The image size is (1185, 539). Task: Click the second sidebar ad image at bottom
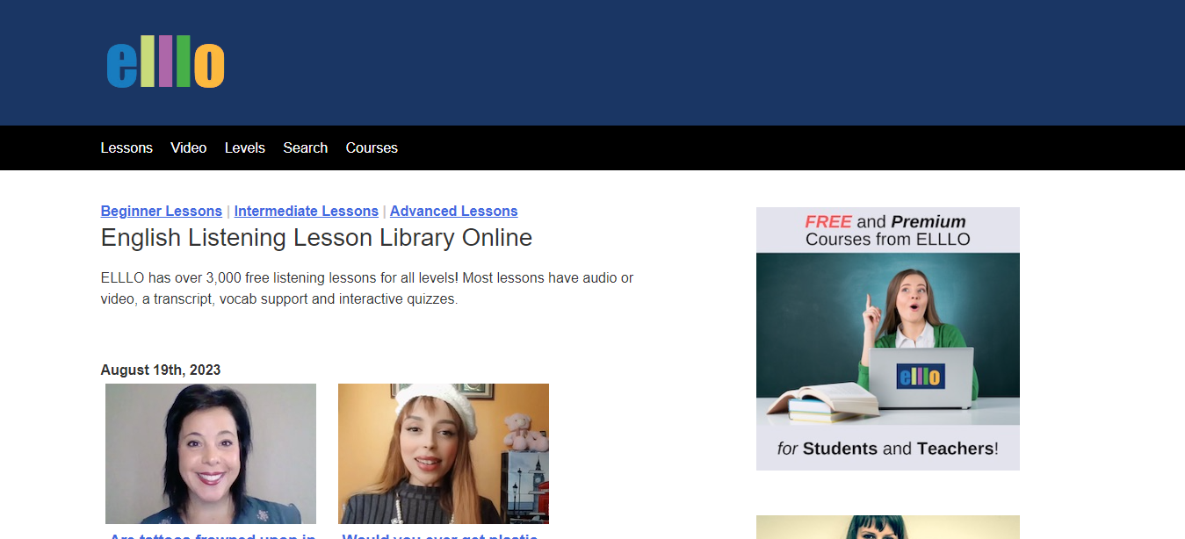point(888,528)
